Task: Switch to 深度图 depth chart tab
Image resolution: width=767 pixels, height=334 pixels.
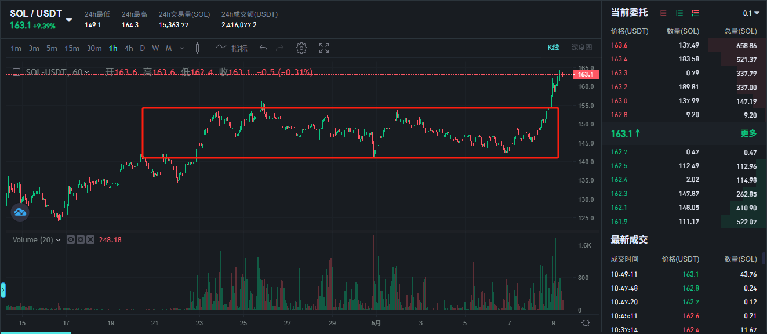Action: tap(581, 48)
